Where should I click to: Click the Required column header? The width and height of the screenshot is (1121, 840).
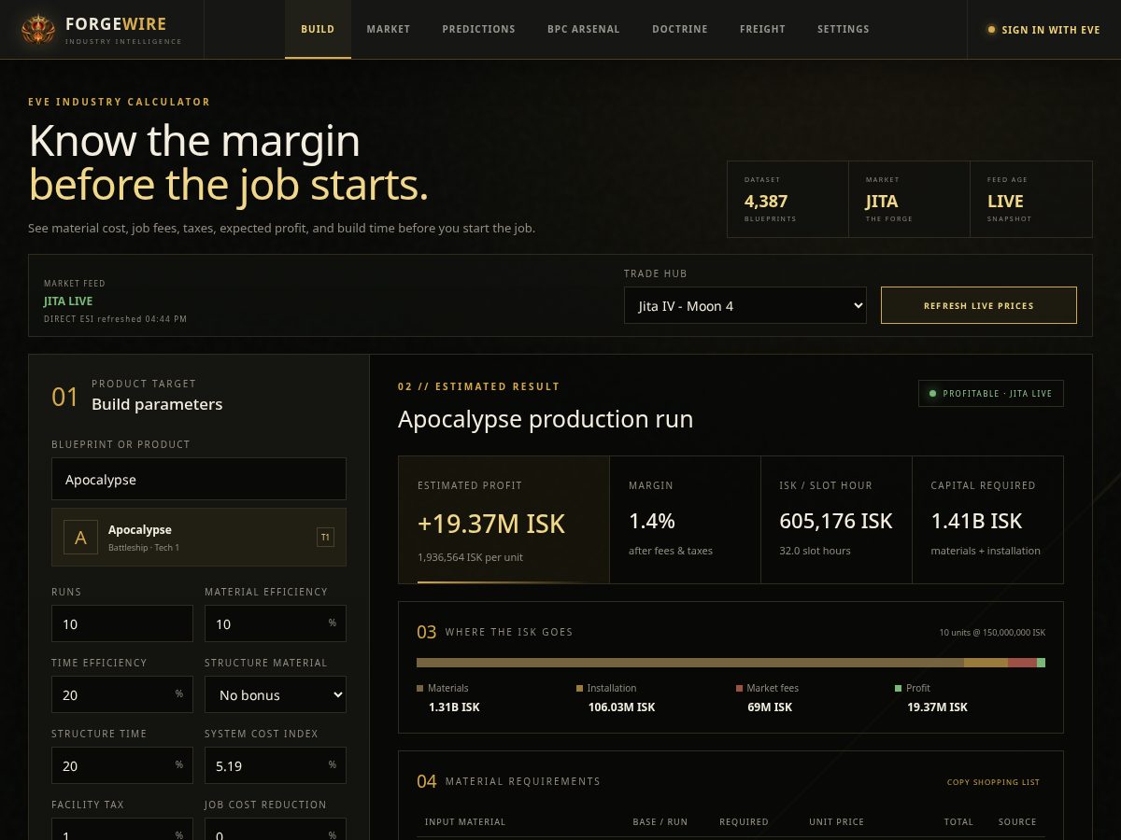(x=744, y=822)
